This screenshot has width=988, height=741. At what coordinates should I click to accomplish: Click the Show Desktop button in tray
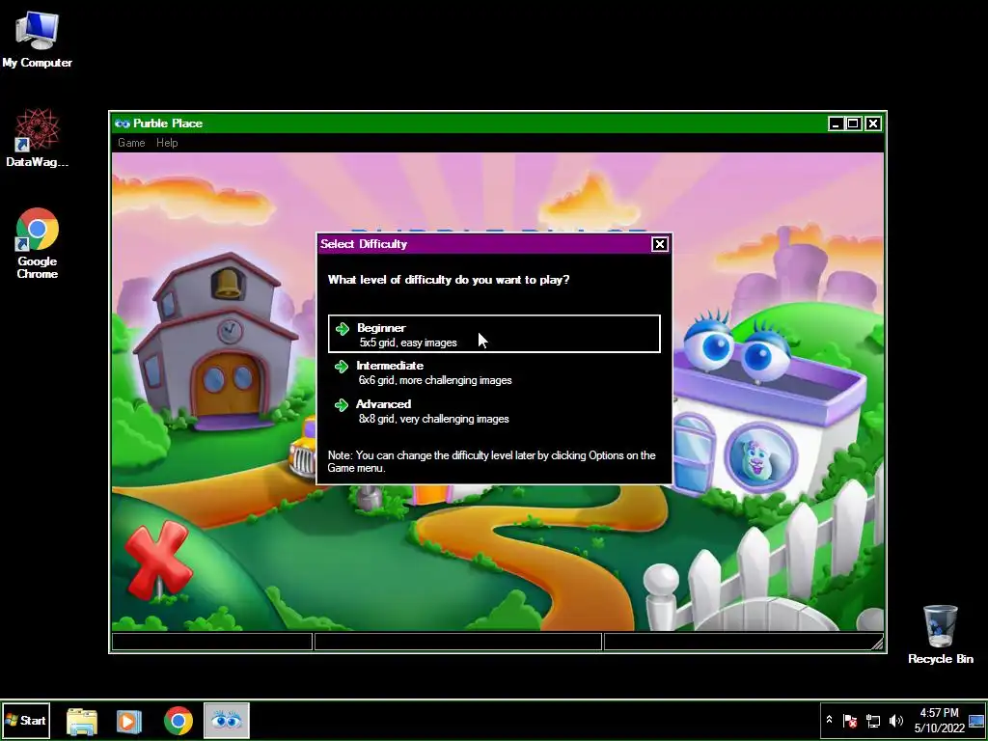click(x=976, y=720)
